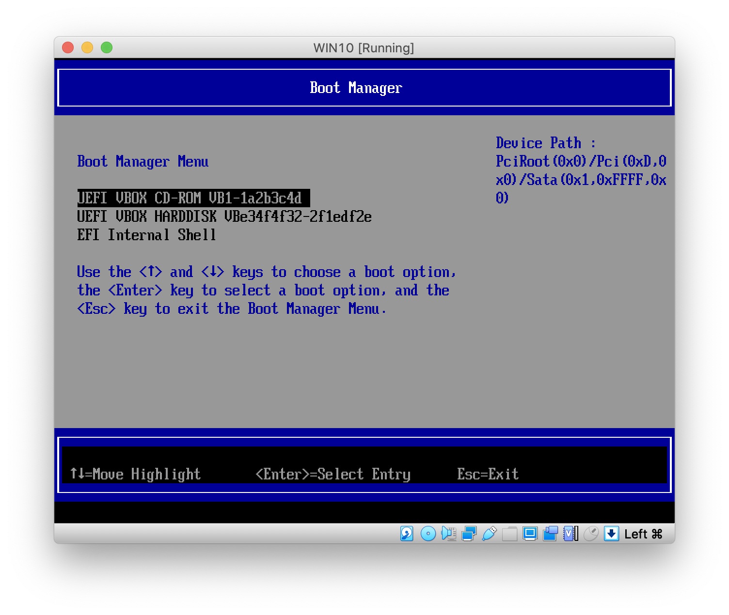Click the Device Path label
This screenshot has width=729, height=615.
point(546,143)
